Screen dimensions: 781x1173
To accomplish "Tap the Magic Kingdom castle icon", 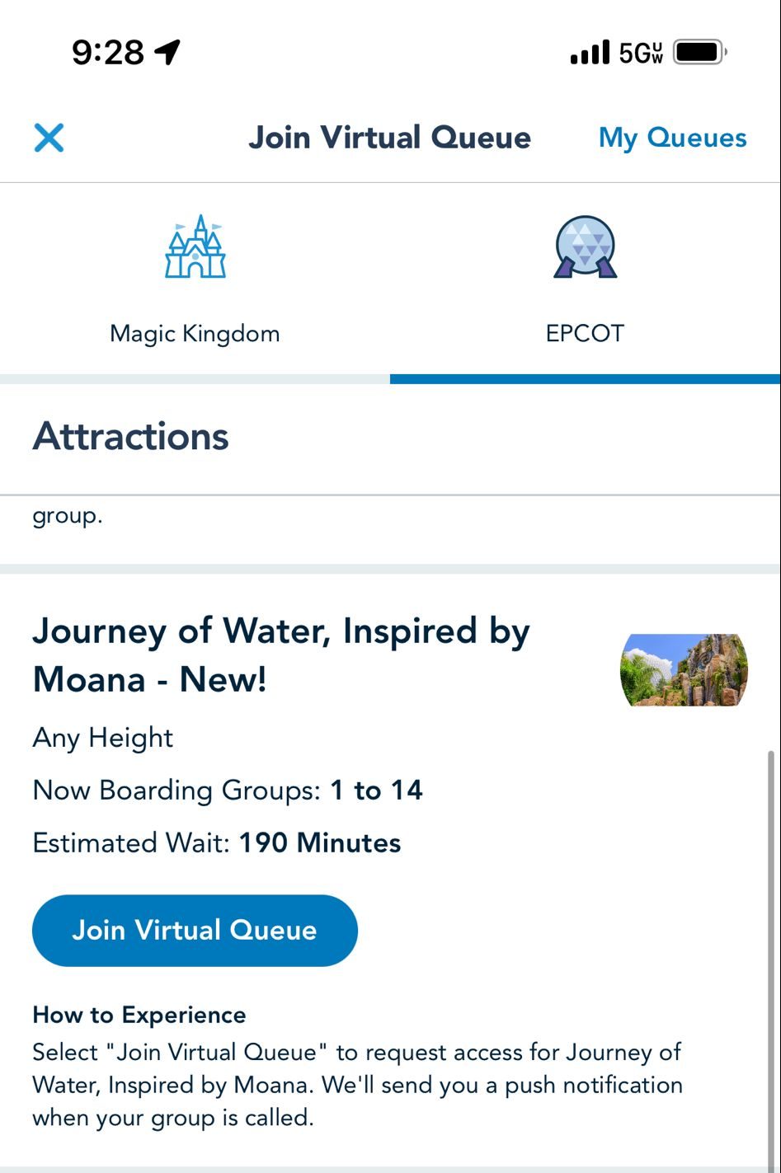I will click(x=195, y=246).
